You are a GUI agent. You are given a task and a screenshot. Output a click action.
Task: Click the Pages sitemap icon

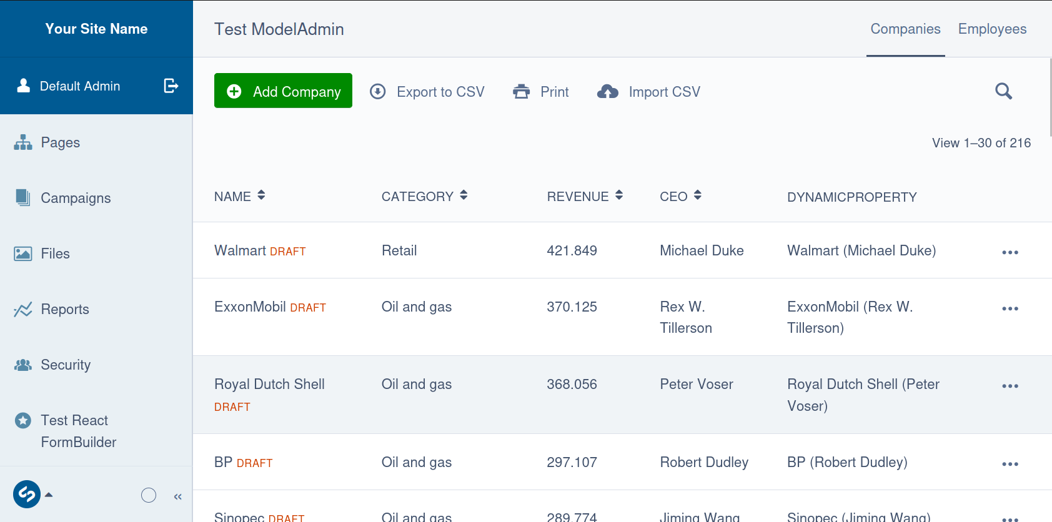(x=23, y=142)
